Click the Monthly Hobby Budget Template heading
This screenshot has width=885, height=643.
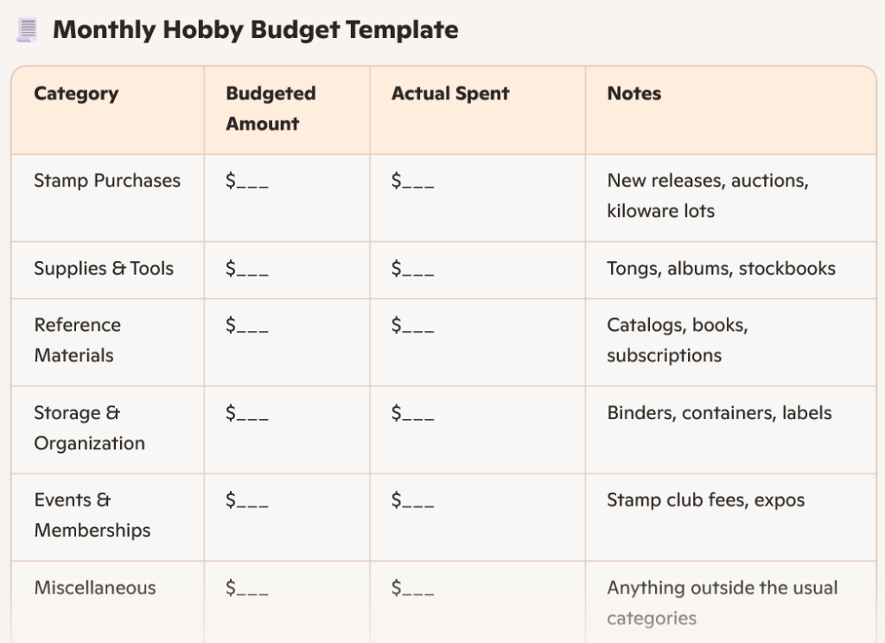[255, 30]
